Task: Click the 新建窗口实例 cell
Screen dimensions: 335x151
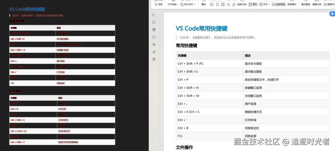Action: 286,88
